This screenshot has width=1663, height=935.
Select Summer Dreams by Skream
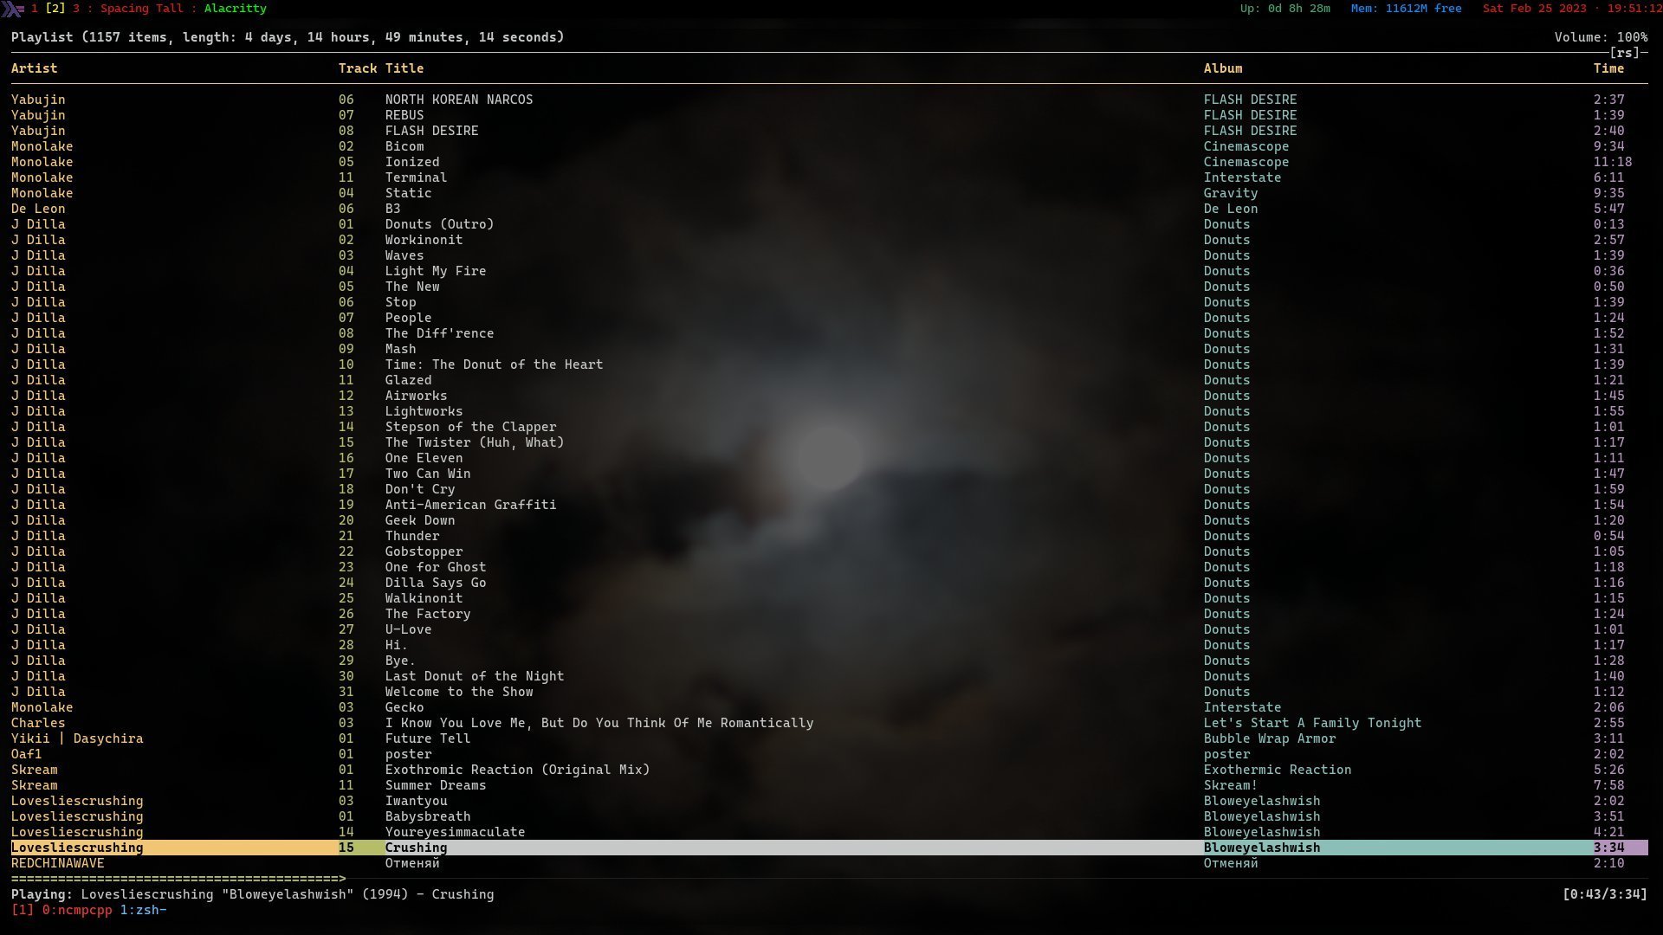tap(829, 785)
